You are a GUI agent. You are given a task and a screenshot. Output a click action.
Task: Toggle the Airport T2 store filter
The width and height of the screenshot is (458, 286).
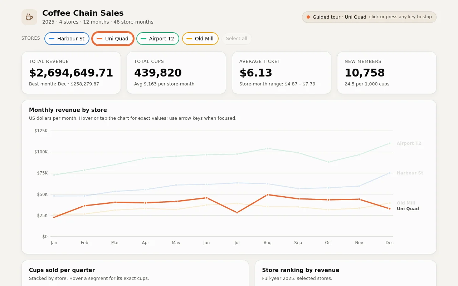(x=158, y=39)
